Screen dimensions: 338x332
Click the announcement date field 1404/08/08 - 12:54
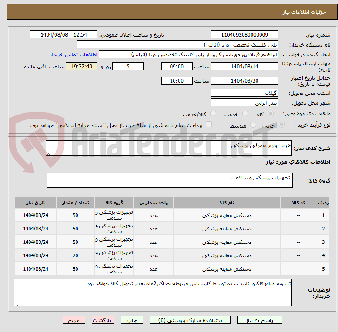pyautogui.click(x=64, y=35)
